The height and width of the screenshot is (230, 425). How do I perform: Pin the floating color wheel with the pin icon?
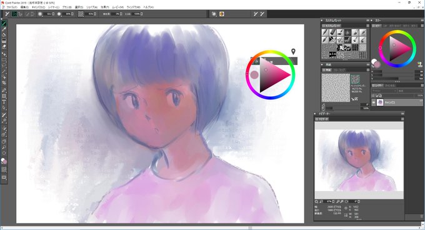[293, 51]
